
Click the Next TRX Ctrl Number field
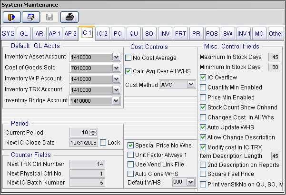[87, 164]
